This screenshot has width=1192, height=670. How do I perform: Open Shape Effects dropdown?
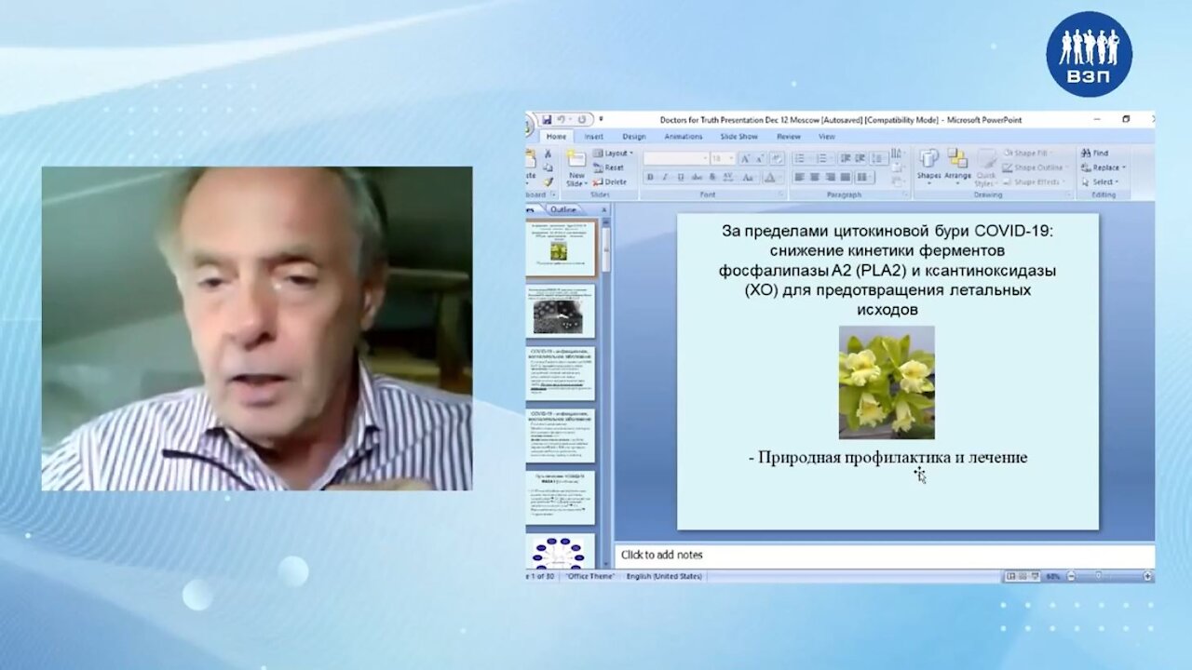click(1032, 182)
